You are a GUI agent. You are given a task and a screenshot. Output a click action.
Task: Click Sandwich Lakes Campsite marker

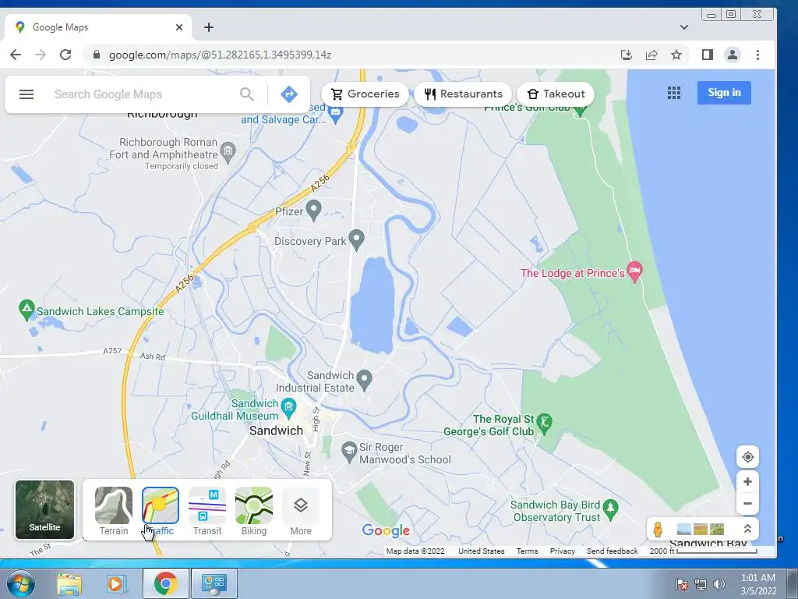(x=26, y=310)
